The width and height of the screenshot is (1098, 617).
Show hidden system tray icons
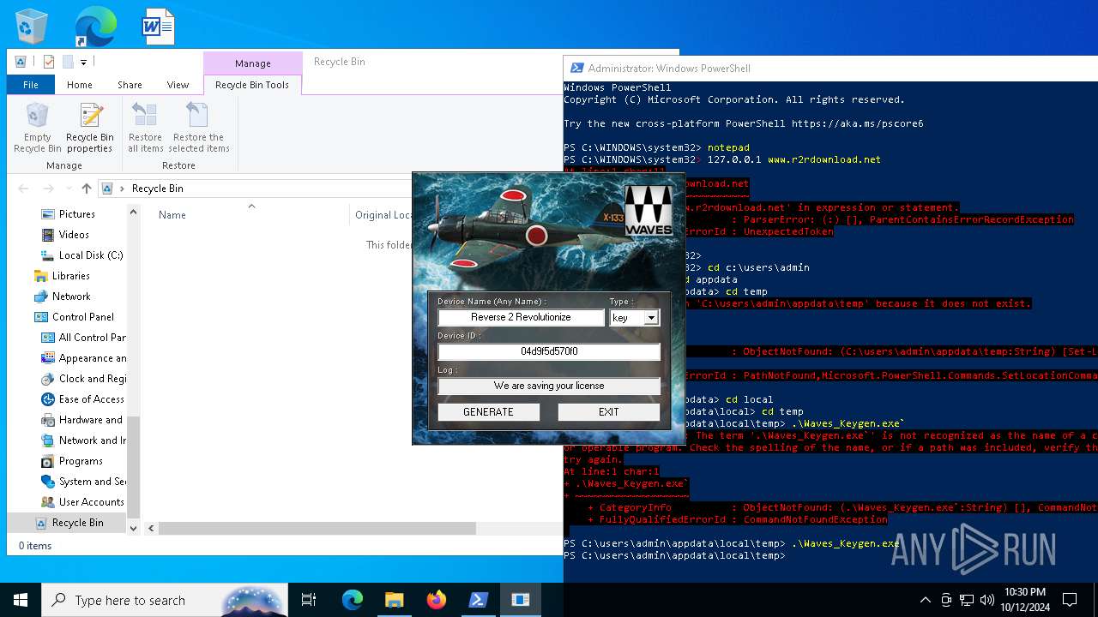[x=925, y=600]
